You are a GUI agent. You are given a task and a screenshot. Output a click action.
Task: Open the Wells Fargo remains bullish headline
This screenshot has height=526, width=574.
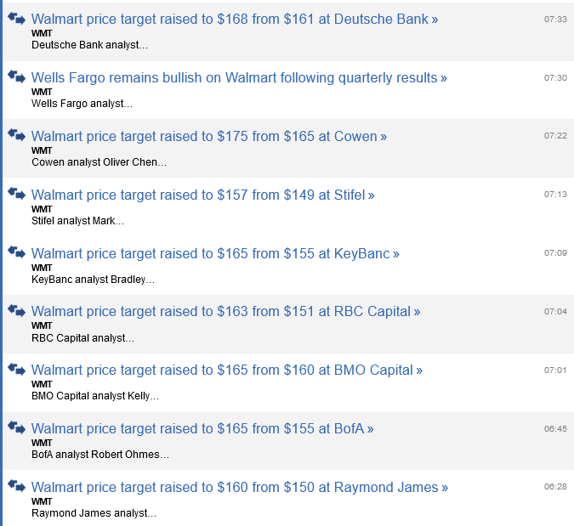point(234,77)
